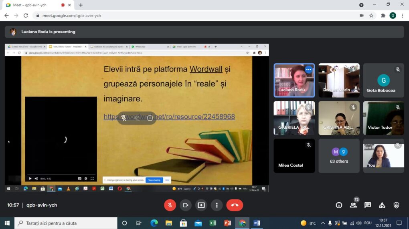Open the Activities icon
Image resolution: width=409 pixels, height=229 pixels.
click(382, 205)
